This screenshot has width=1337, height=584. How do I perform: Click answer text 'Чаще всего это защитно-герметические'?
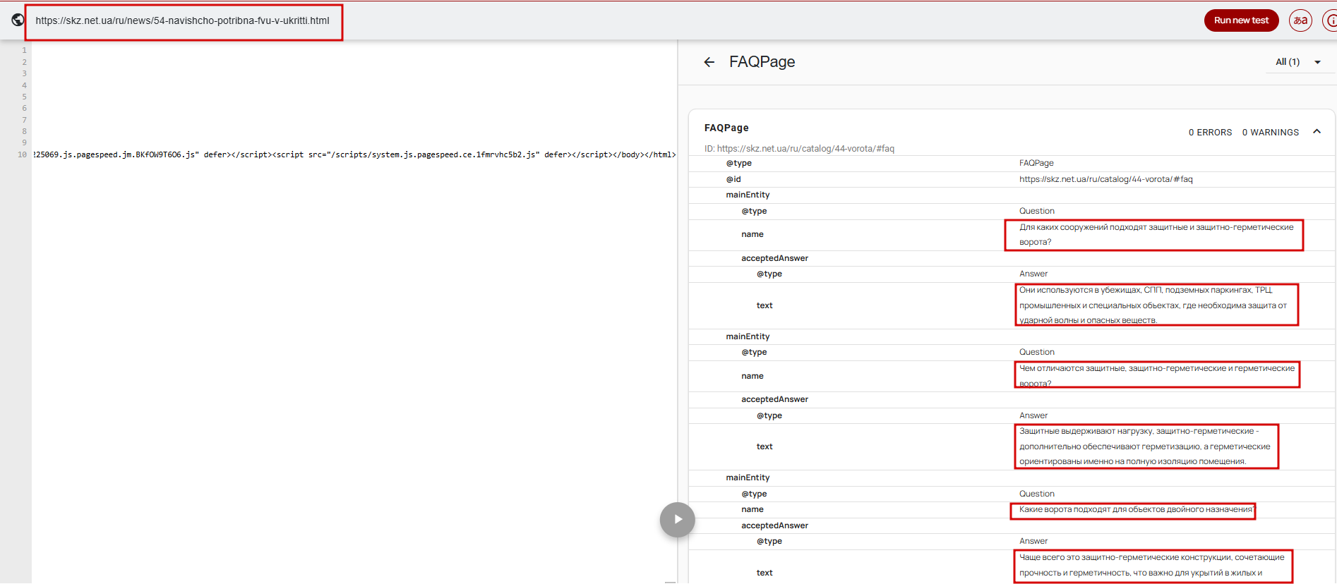point(1151,566)
